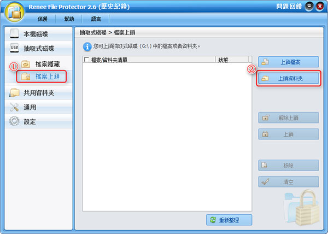Click the blue info icon beside the hint
Screen dimensions: 328x234
pos(87,46)
